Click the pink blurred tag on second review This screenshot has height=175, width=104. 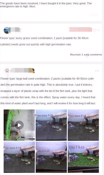tap(80, 29)
